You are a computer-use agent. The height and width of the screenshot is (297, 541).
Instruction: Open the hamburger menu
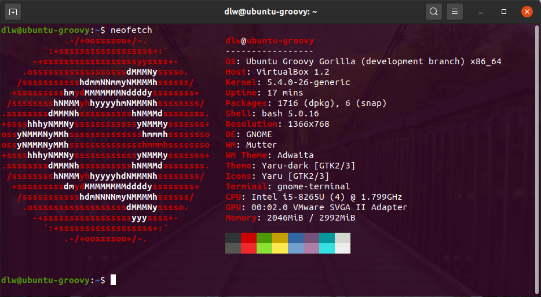click(455, 12)
